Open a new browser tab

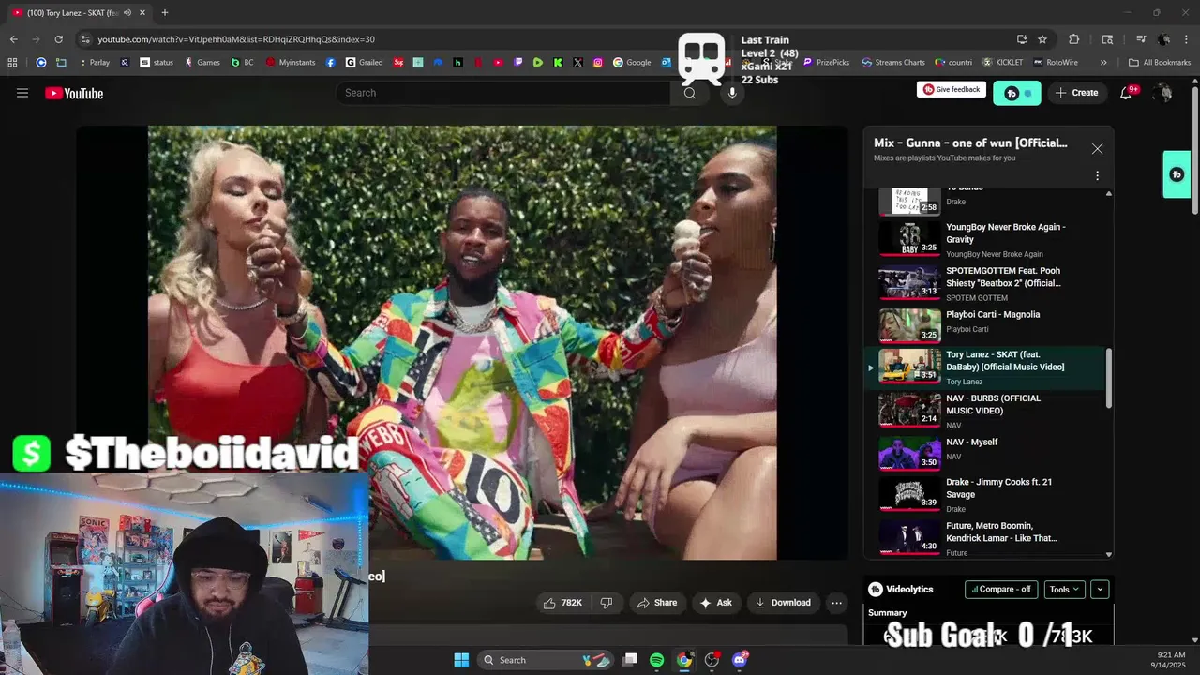click(165, 13)
